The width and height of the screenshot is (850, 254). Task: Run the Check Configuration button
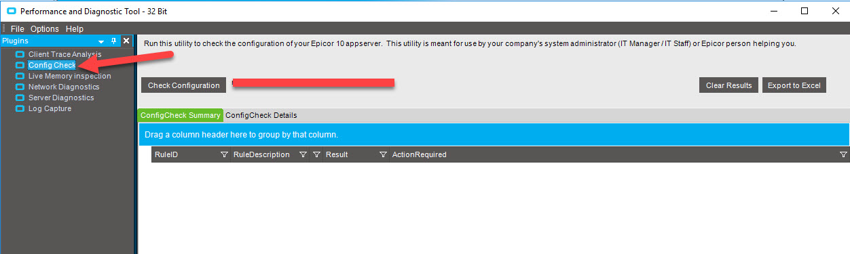coord(183,85)
